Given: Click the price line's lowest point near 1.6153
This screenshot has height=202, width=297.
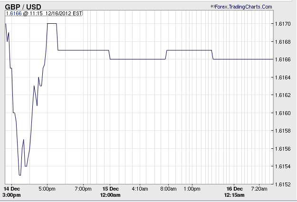Looking at the screenshot, I should tap(20, 175).
